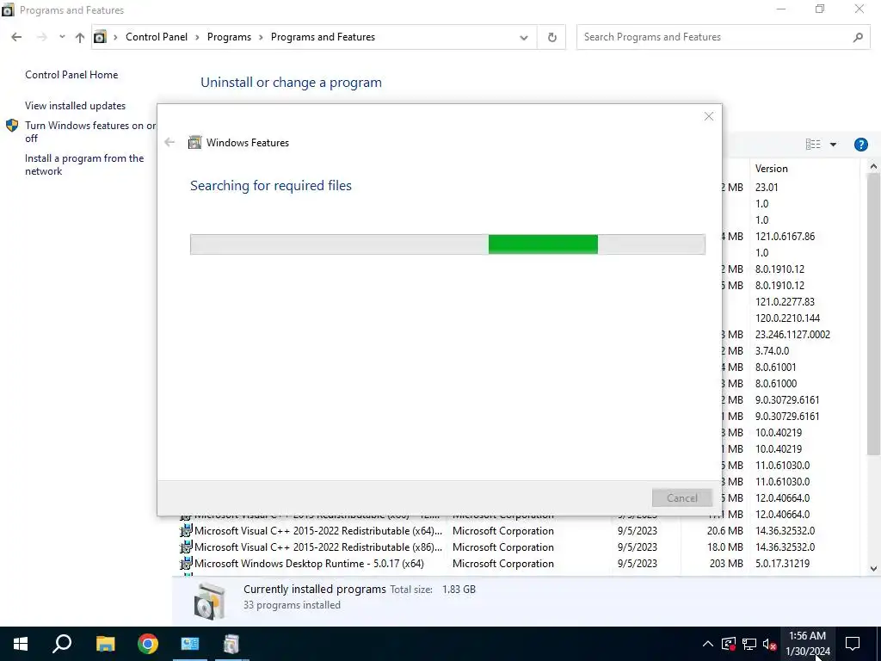The image size is (881, 661).
Task: Open recent locations dropdown chevron
Action: tap(62, 37)
